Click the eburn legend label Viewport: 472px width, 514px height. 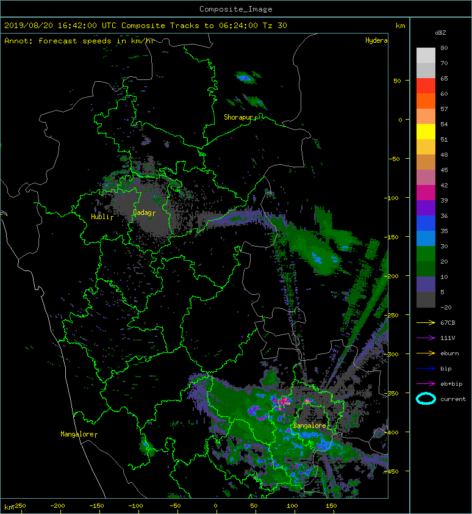449,353
